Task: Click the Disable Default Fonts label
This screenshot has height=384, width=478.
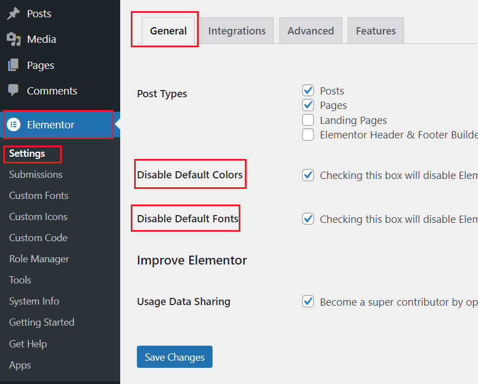Action: click(188, 218)
